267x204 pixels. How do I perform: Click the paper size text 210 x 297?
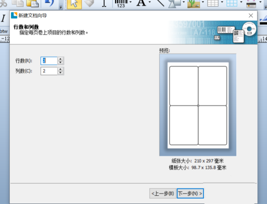198,161
